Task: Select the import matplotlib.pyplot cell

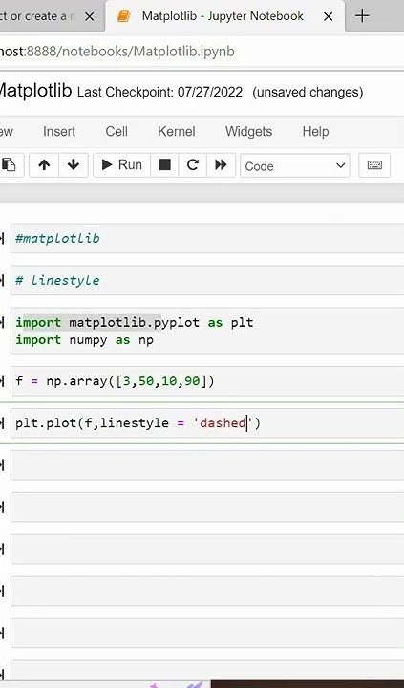Action: click(207, 331)
